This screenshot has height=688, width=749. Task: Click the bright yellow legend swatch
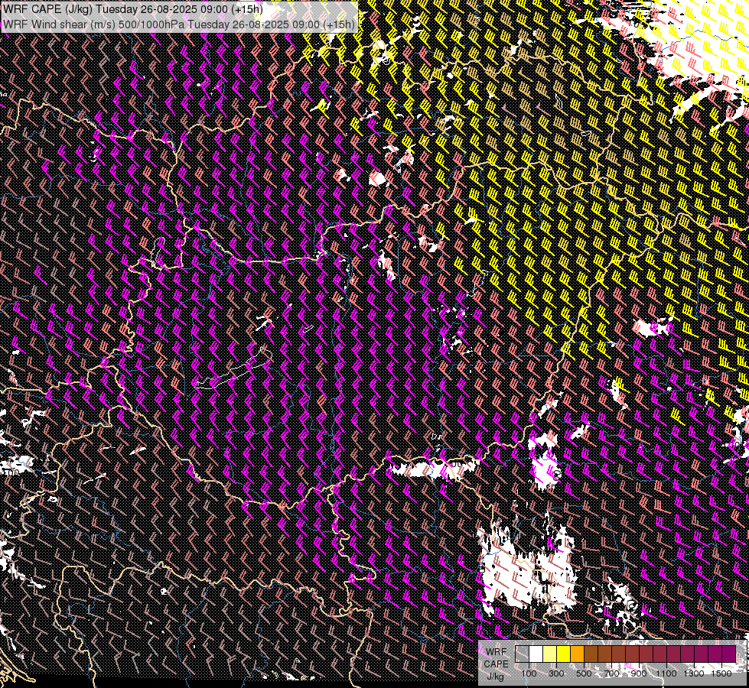564,654
